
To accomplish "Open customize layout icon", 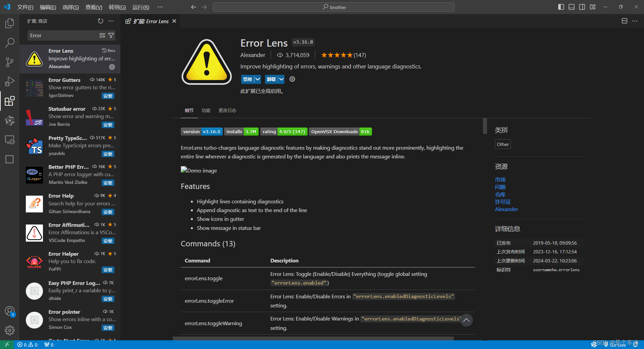I will [593, 7].
